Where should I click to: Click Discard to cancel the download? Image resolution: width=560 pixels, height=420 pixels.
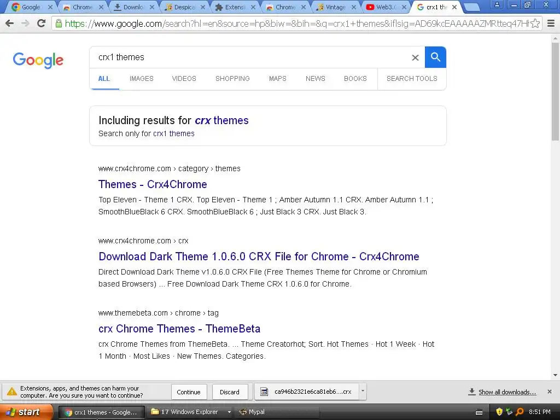pyautogui.click(x=230, y=392)
